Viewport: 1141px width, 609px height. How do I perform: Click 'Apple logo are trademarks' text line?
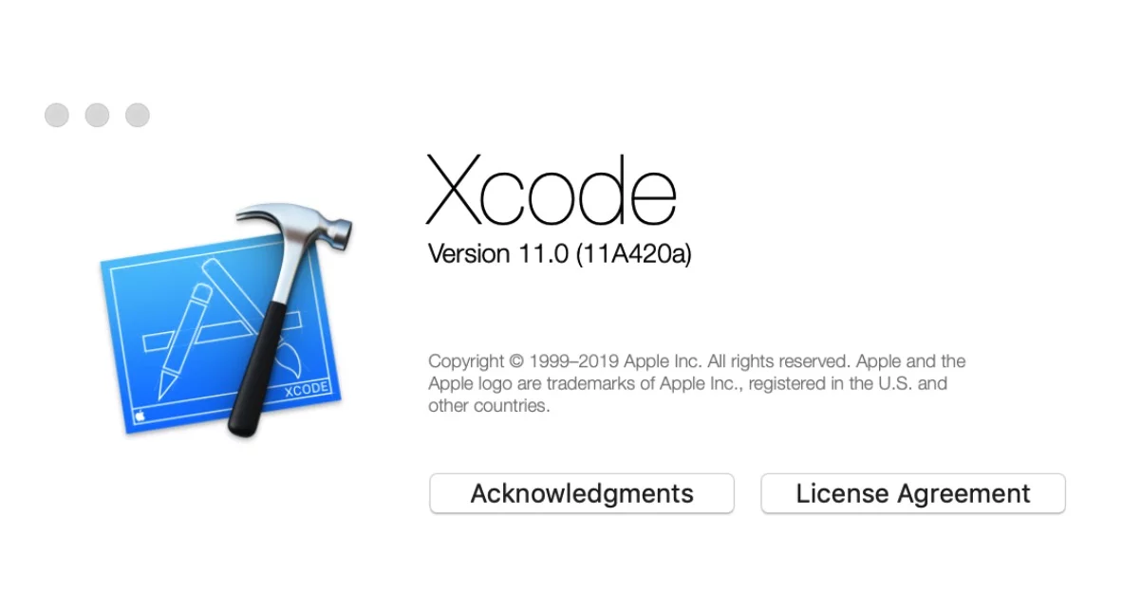point(687,383)
